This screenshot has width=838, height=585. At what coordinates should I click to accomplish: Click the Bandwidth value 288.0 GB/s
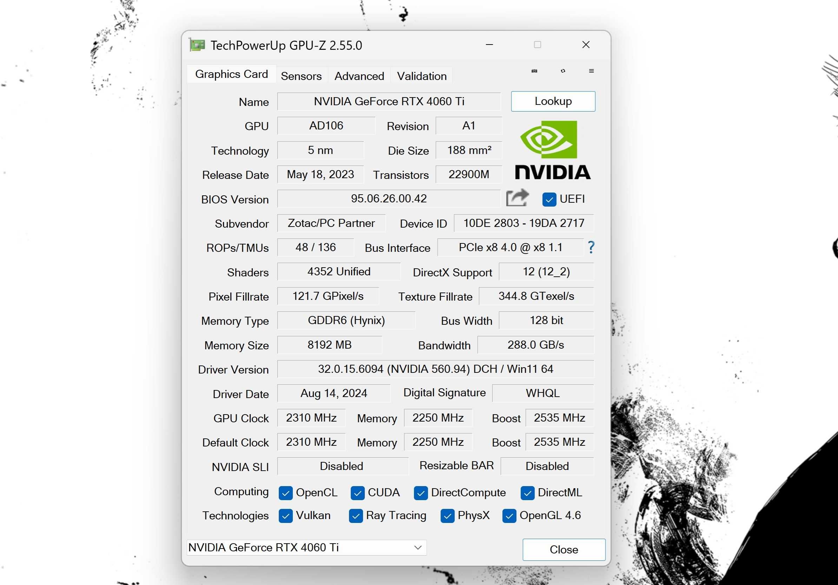tap(536, 345)
